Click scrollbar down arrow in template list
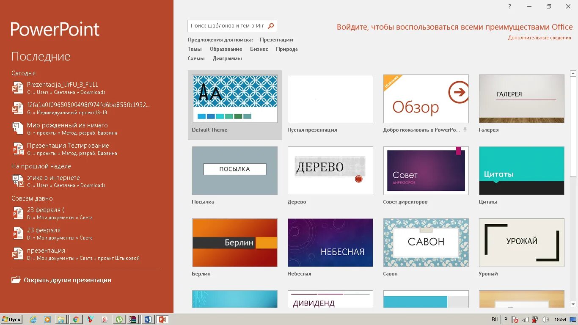578x325 pixels. pos(573,304)
